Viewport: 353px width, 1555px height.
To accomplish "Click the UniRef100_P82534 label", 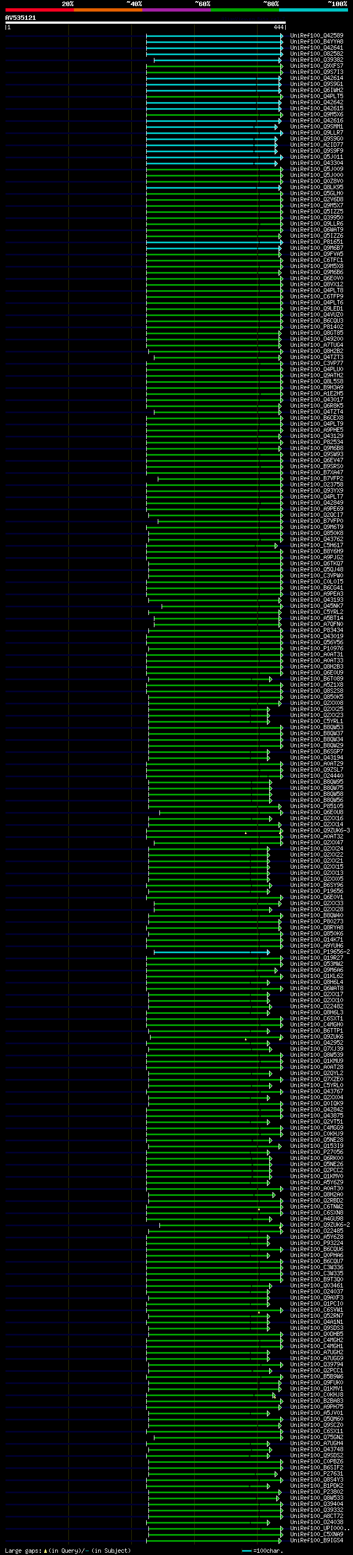I will (317, 442).
